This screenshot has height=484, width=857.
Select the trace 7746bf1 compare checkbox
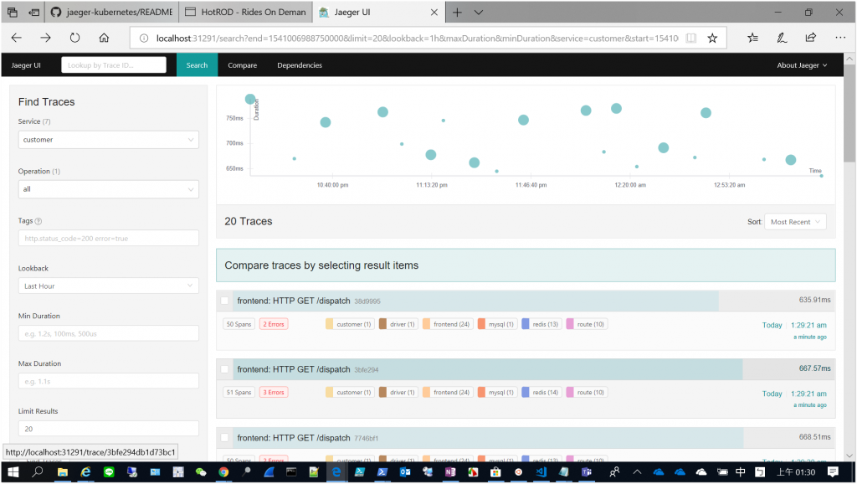point(224,437)
